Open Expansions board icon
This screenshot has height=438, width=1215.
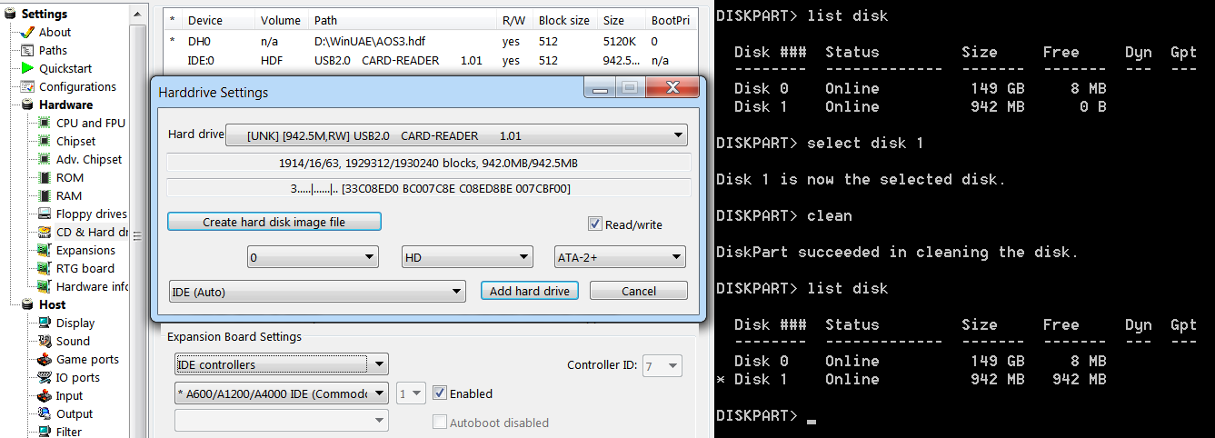(x=44, y=250)
